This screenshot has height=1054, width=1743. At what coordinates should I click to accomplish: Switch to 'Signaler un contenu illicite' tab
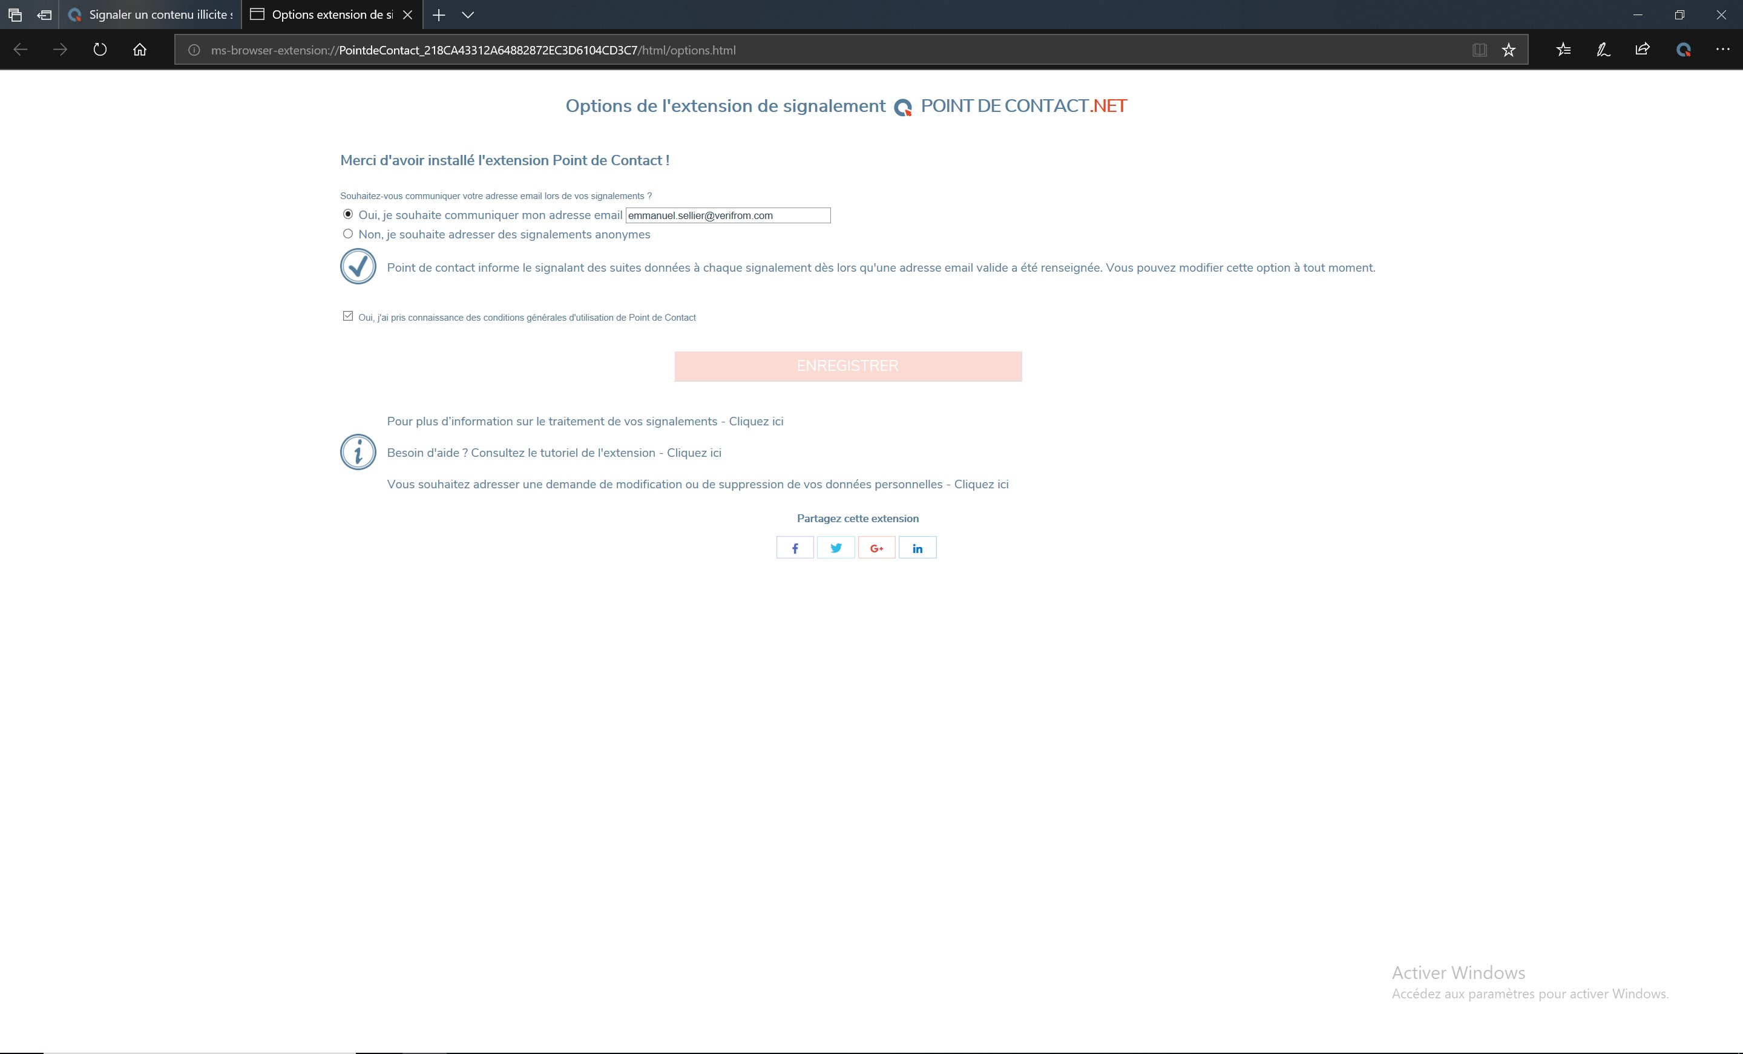point(152,15)
